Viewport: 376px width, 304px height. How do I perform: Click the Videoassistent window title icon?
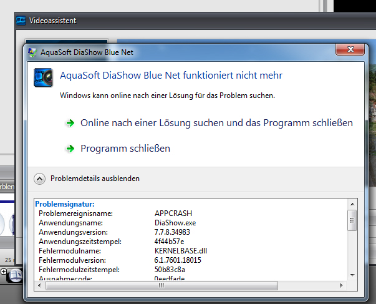pos(22,21)
